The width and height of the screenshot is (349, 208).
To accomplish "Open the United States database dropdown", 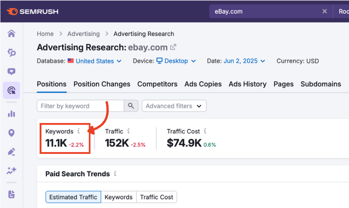I will [99, 61].
